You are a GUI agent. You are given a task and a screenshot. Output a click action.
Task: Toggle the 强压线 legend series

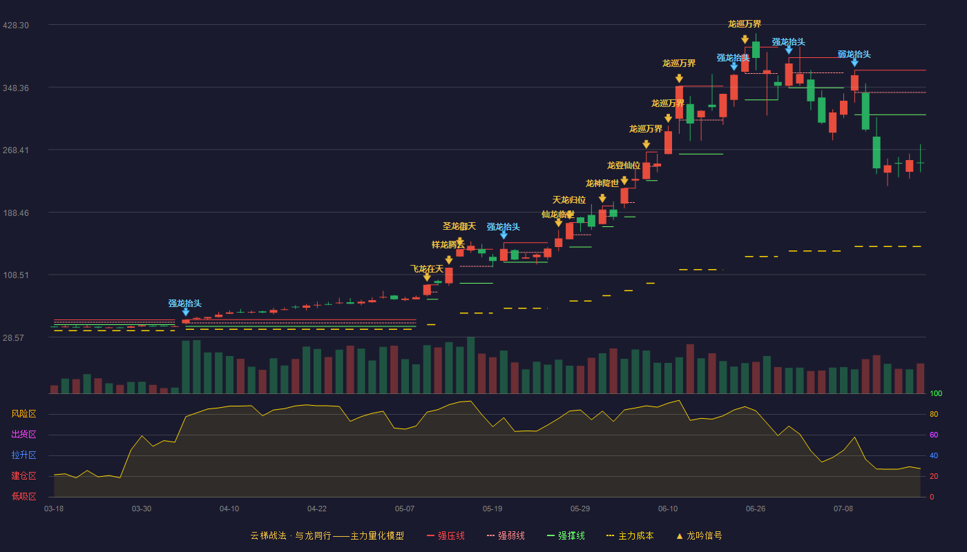(446, 535)
